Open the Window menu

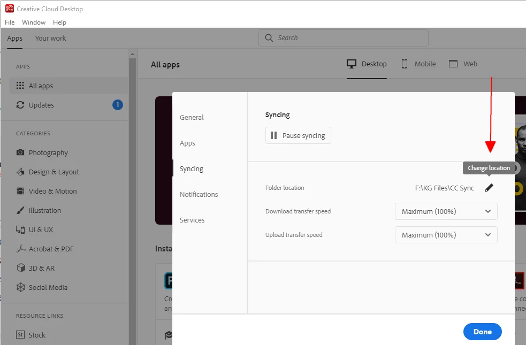point(34,22)
